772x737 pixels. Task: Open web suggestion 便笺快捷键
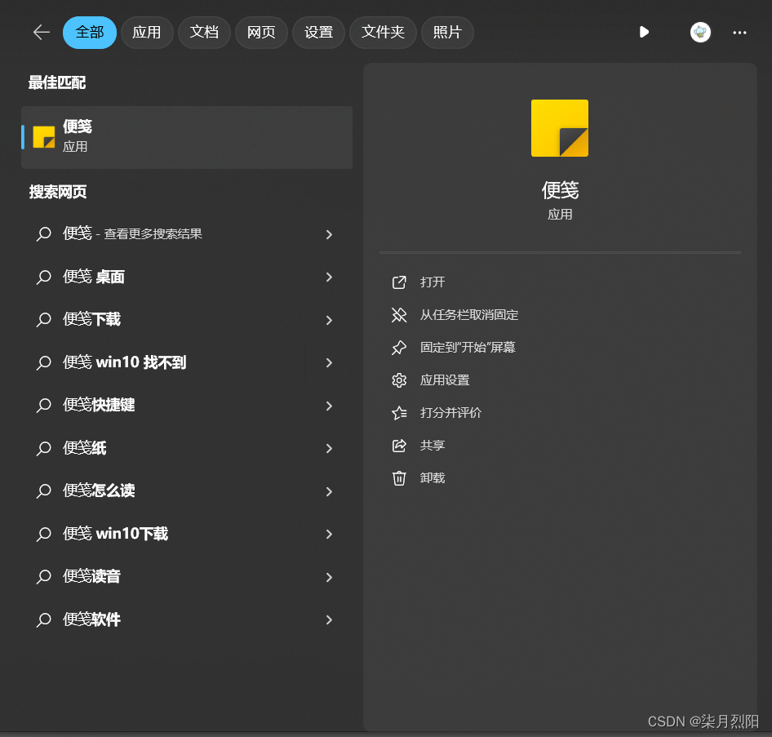187,405
